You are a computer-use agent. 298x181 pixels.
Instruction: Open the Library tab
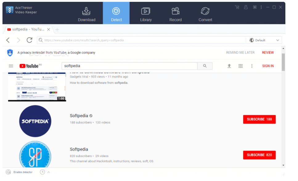coord(146,14)
